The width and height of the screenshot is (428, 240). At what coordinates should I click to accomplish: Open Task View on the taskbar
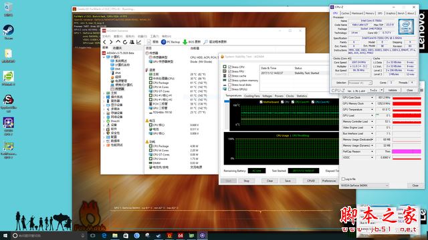pos(93,235)
